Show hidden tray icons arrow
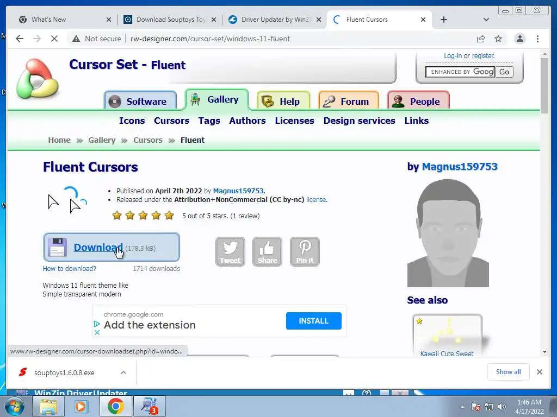Screen dimensions: 557x417 point(462,407)
